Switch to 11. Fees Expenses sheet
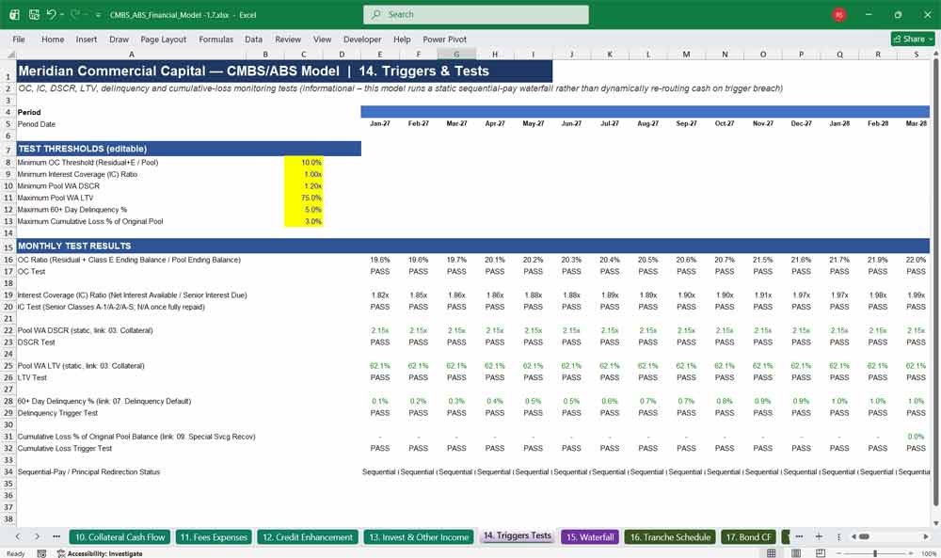 (x=214, y=537)
